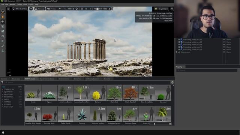Click the location pin icon next to Stage Lights
Image resolution: width=240 pixels, height=135 pixels.
pyautogui.click(x=172, y=9)
